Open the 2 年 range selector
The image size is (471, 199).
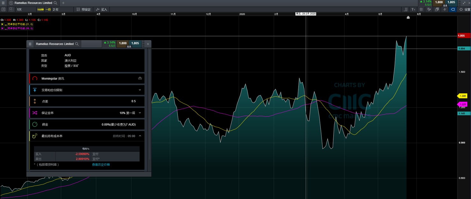click(x=62, y=10)
